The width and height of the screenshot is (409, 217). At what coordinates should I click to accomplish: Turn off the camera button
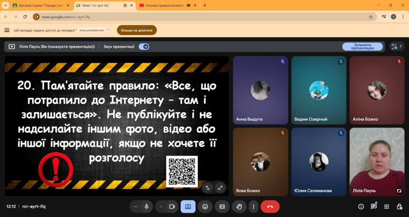(x=172, y=207)
